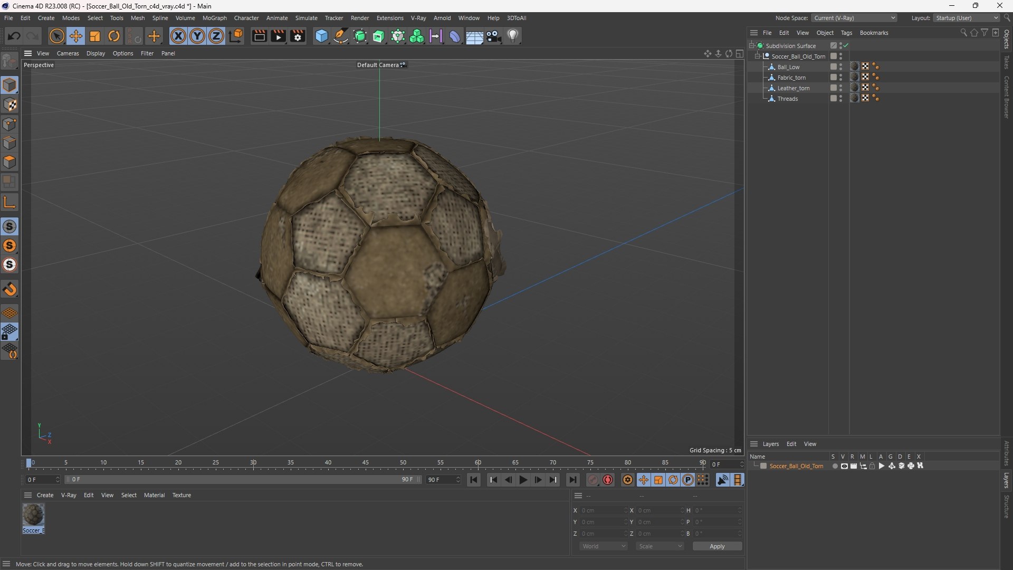The height and width of the screenshot is (570, 1013).
Task: Toggle Z axis lock
Action: tap(216, 36)
